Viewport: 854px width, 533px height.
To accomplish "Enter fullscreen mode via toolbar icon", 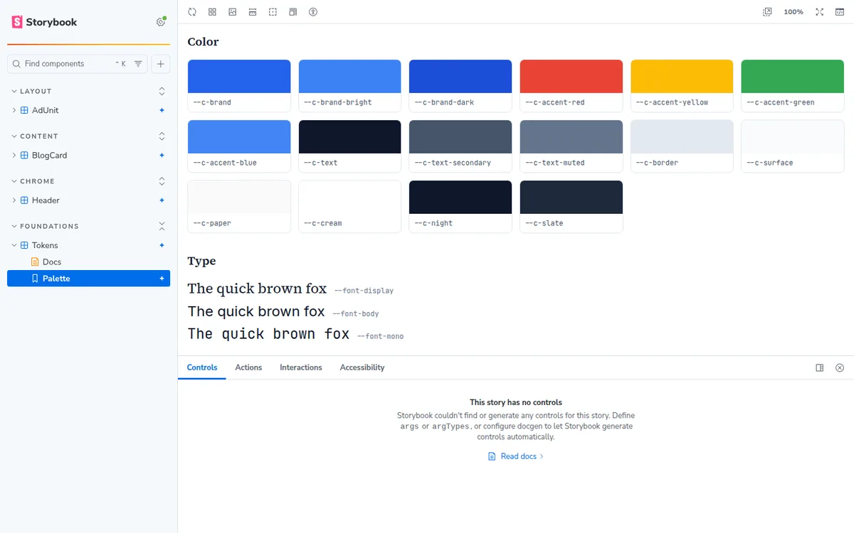I will click(x=820, y=12).
